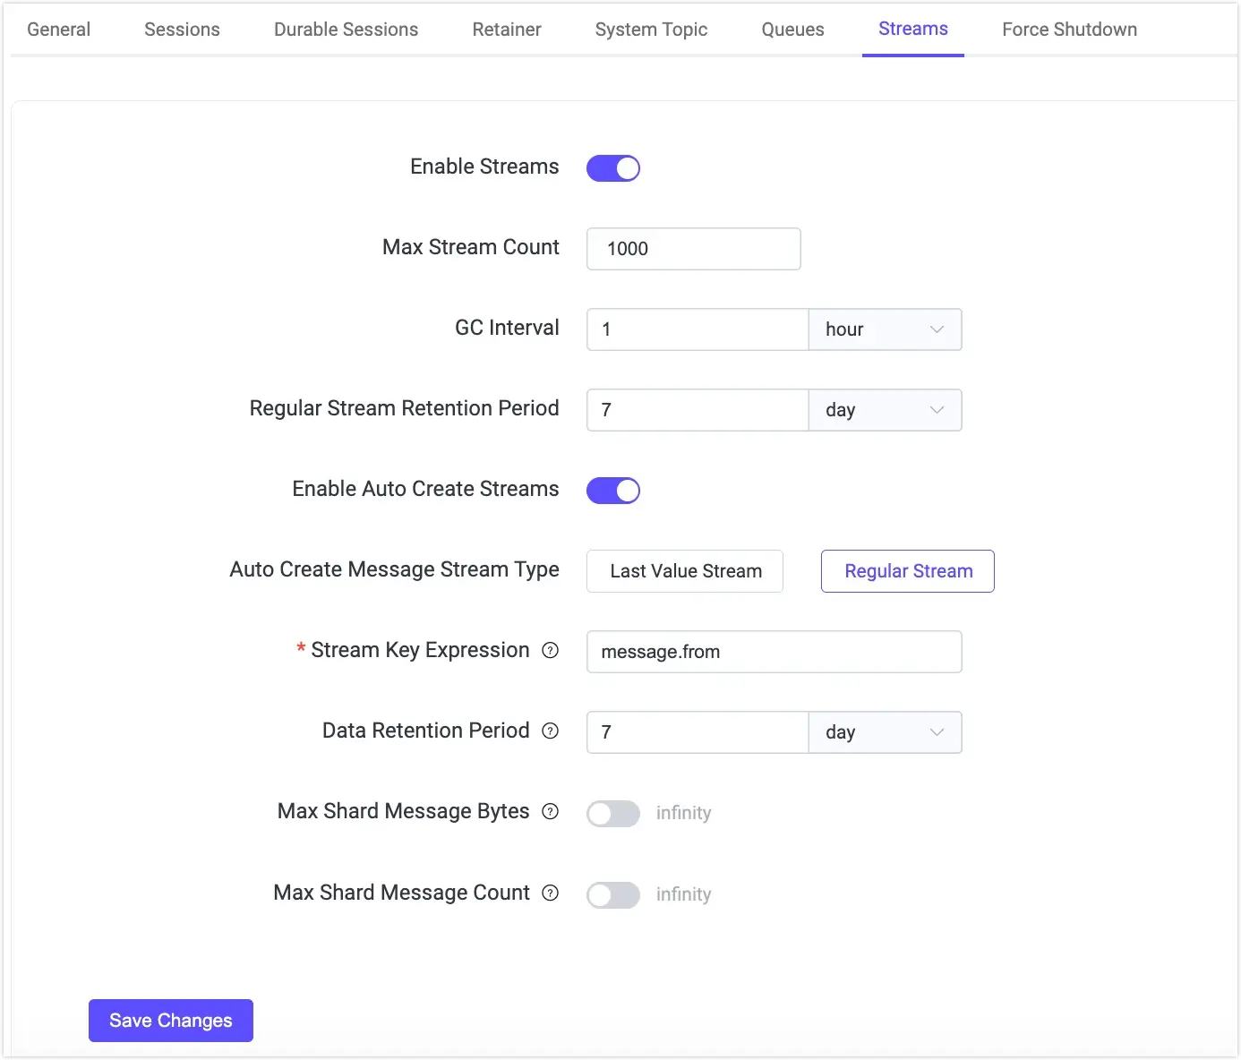Image resolution: width=1241 pixels, height=1060 pixels.
Task: Click help icon for Max Shard Message Bytes
Action: [551, 812]
